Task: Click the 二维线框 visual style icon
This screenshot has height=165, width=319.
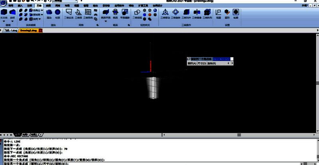Action: tap(136, 14)
